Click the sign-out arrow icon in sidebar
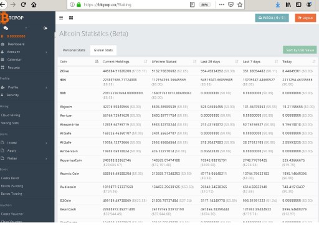The image size is (319, 226). [45, 28]
